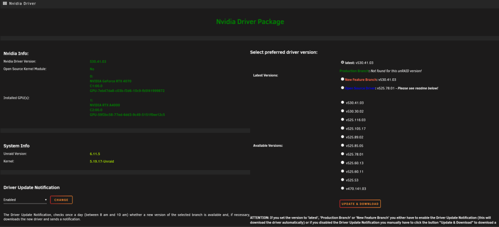Choose driver version v530.30.02
The width and height of the screenshot is (499, 227).
tap(342, 111)
